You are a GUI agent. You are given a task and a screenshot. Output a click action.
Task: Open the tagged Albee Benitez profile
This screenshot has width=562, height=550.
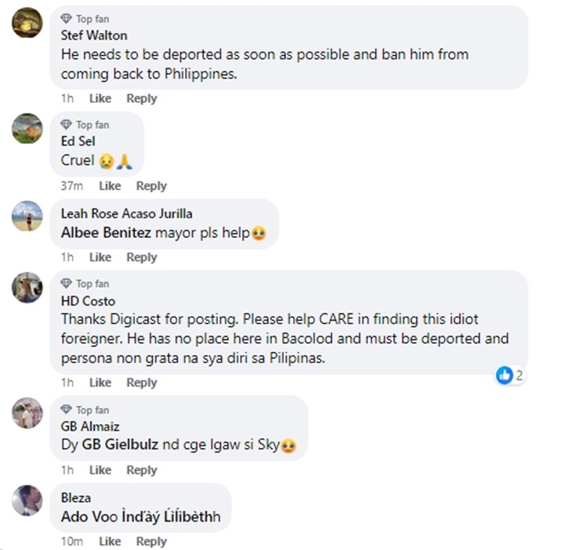pos(106,233)
